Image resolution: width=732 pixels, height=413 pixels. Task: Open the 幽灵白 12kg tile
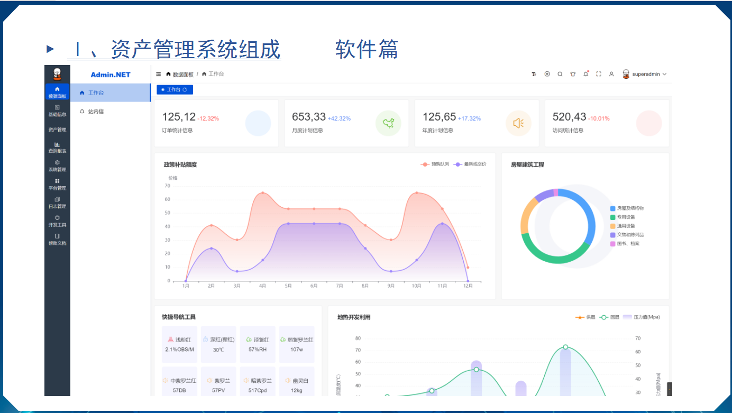coord(297,382)
